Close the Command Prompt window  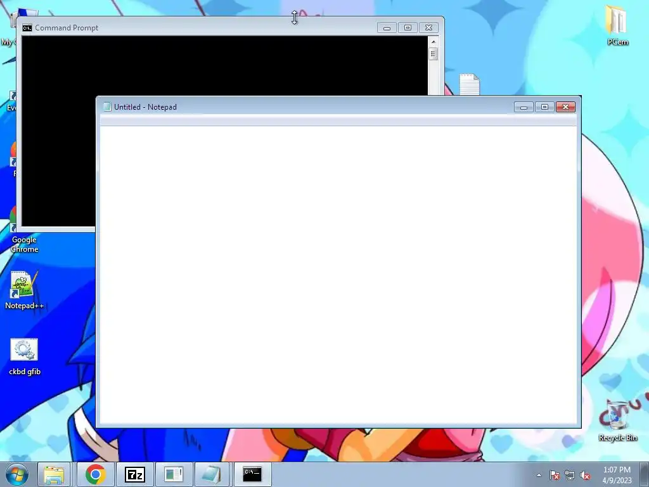click(429, 28)
